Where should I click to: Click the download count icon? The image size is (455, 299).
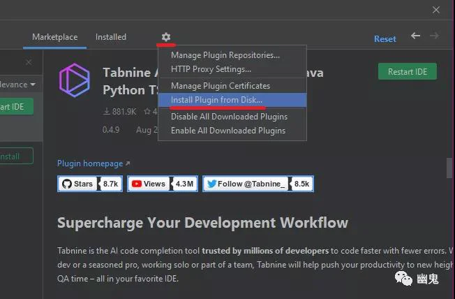click(107, 111)
